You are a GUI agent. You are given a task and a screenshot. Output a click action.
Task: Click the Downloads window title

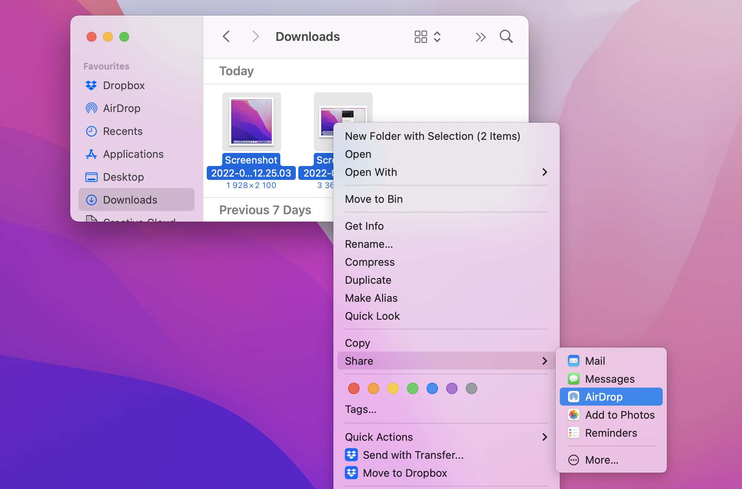[308, 37]
